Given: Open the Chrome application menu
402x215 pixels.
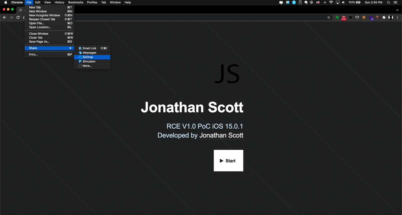Looking at the screenshot, I should pyautogui.click(x=17, y=2).
